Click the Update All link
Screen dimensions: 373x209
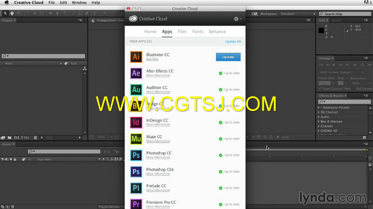click(x=233, y=41)
